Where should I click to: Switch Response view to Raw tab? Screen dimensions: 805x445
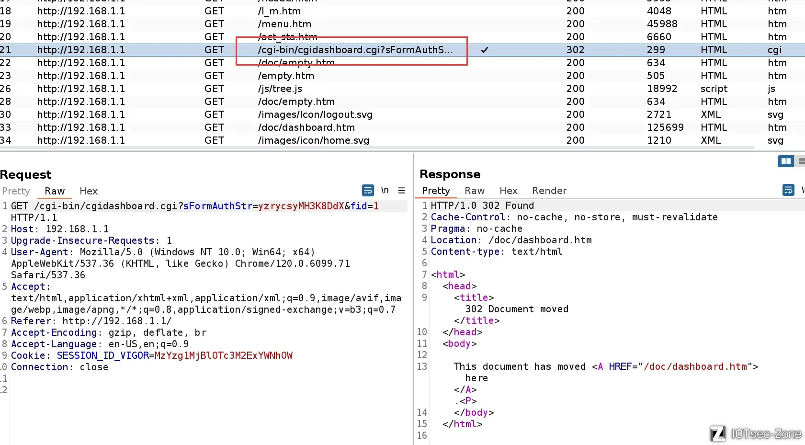click(x=474, y=191)
